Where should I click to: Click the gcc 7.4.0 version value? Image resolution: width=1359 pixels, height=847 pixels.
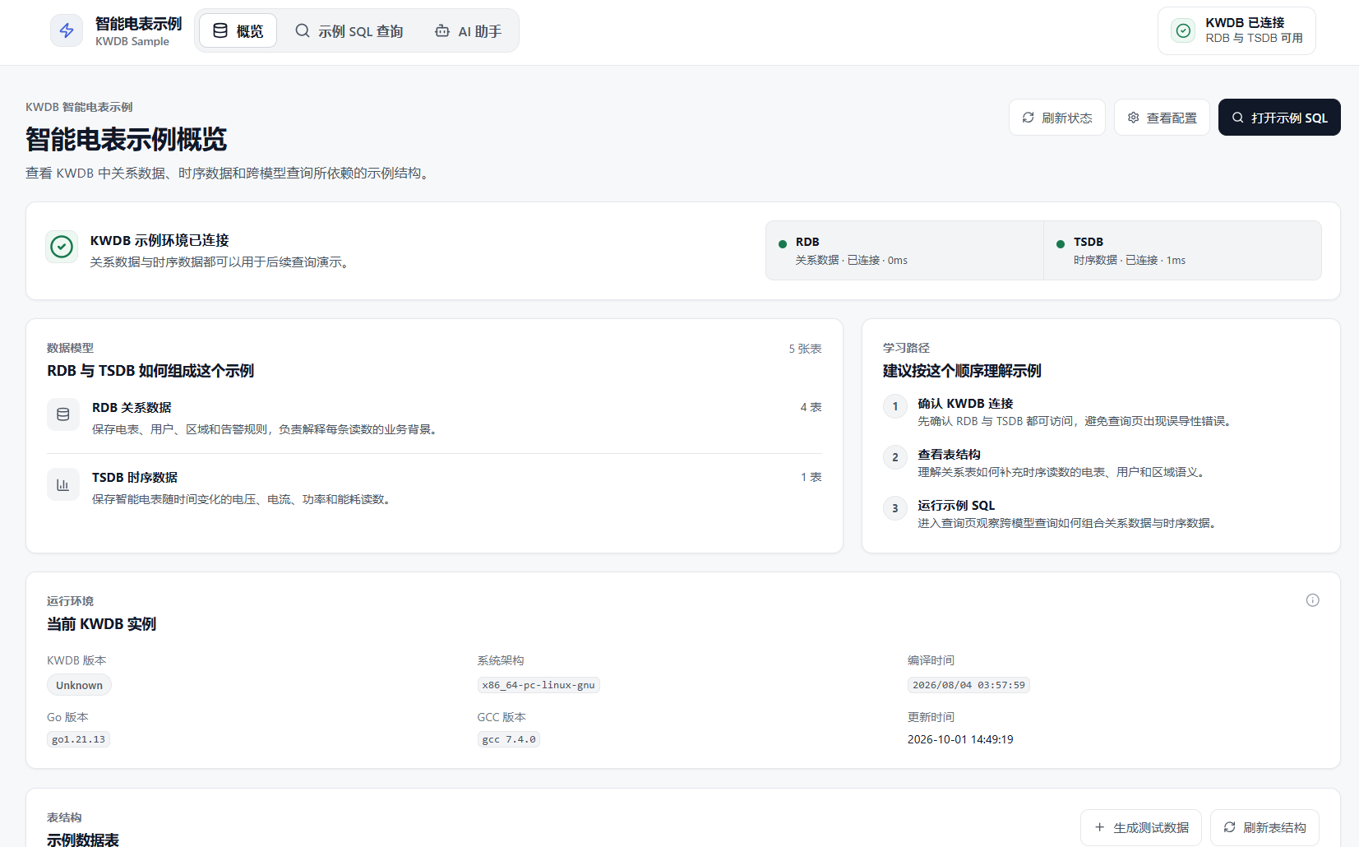(x=509, y=739)
